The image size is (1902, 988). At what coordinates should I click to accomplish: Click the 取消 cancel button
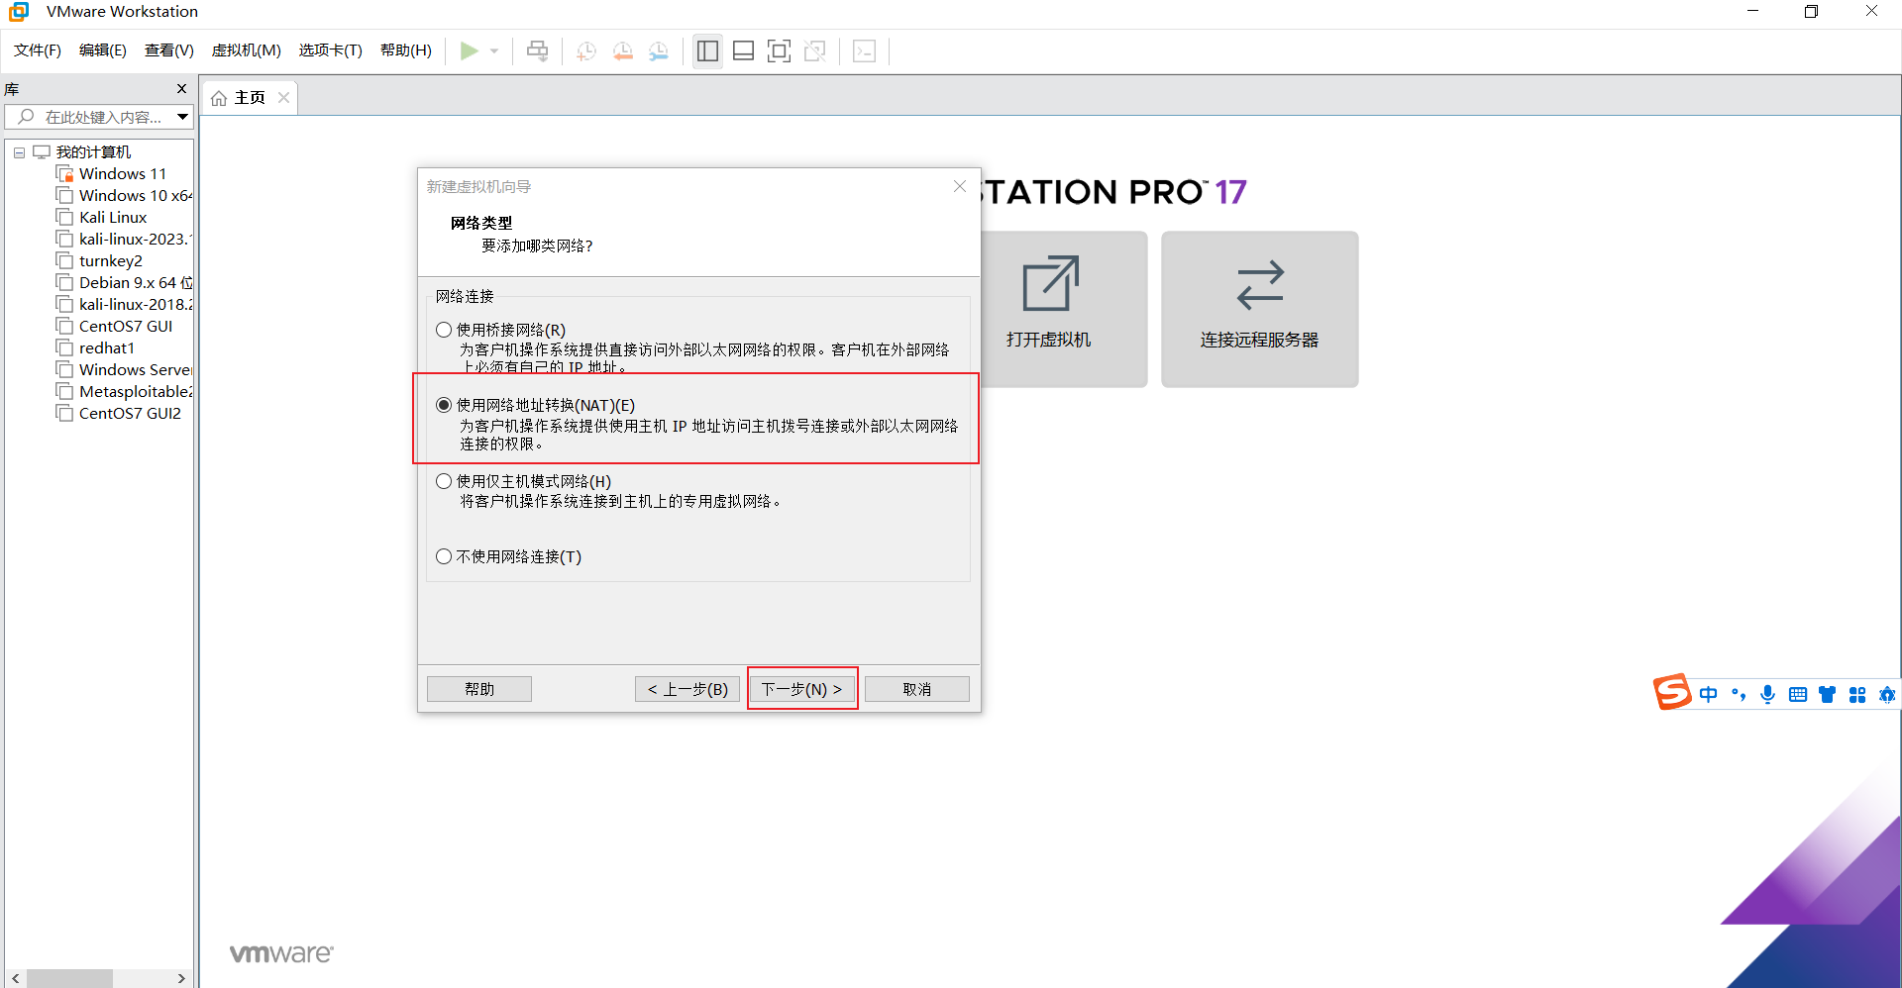917,689
